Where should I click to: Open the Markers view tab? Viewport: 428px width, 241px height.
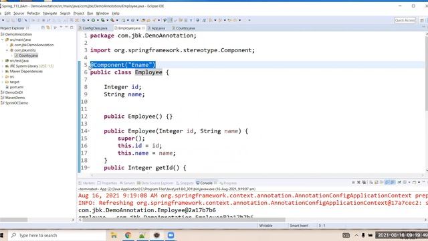[87, 183]
